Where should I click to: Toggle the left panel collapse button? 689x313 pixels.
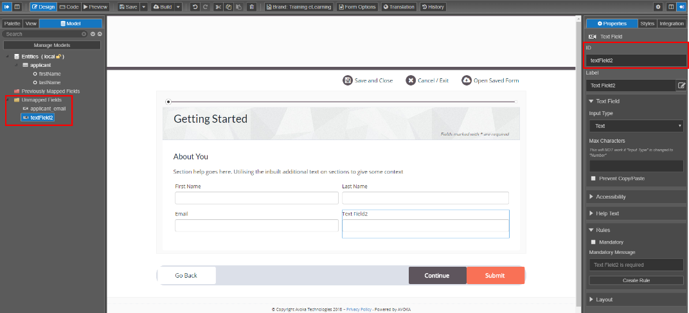click(x=6, y=6)
